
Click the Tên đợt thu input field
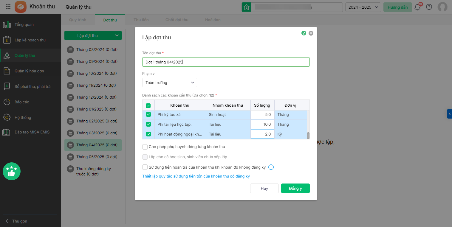click(x=226, y=62)
